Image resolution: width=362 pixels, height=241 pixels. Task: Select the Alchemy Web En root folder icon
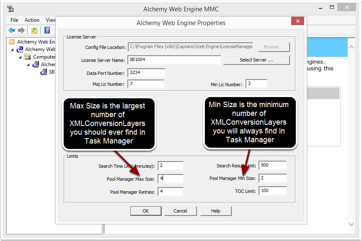pyautogui.click(x=12, y=42)
